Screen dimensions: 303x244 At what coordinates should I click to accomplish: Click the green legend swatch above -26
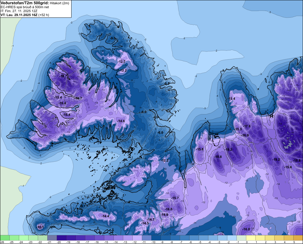click(x=5, y=238)
